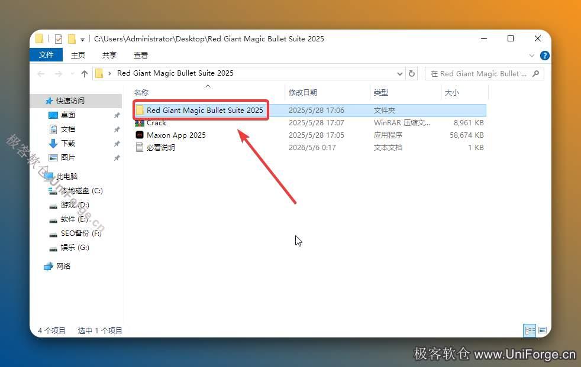Viewport: 581px width, 367px height.
Task: Open the quick access toolbar customize dropdown
Action: pos(82,39)
